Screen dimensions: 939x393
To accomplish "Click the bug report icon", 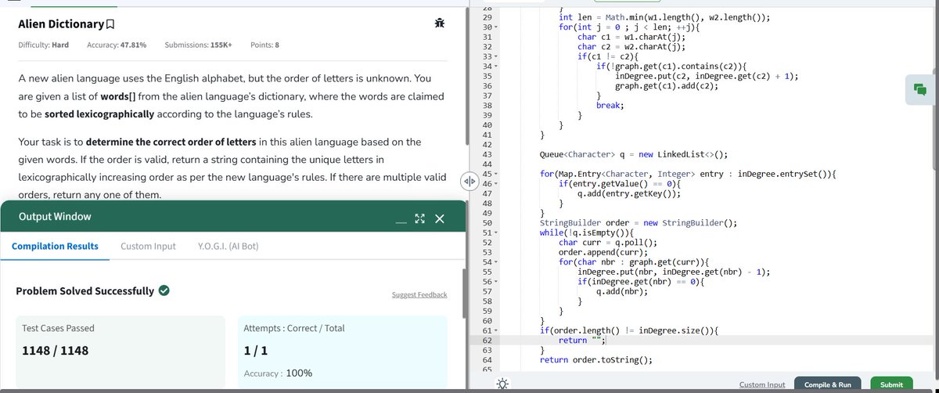I will tap(440, 25).
